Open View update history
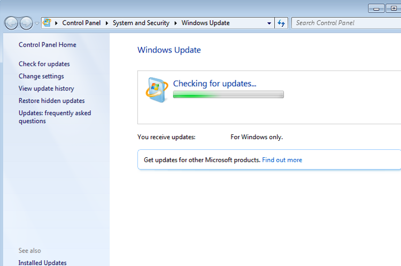Screen dimensions: 401x266 click(46, 89)
